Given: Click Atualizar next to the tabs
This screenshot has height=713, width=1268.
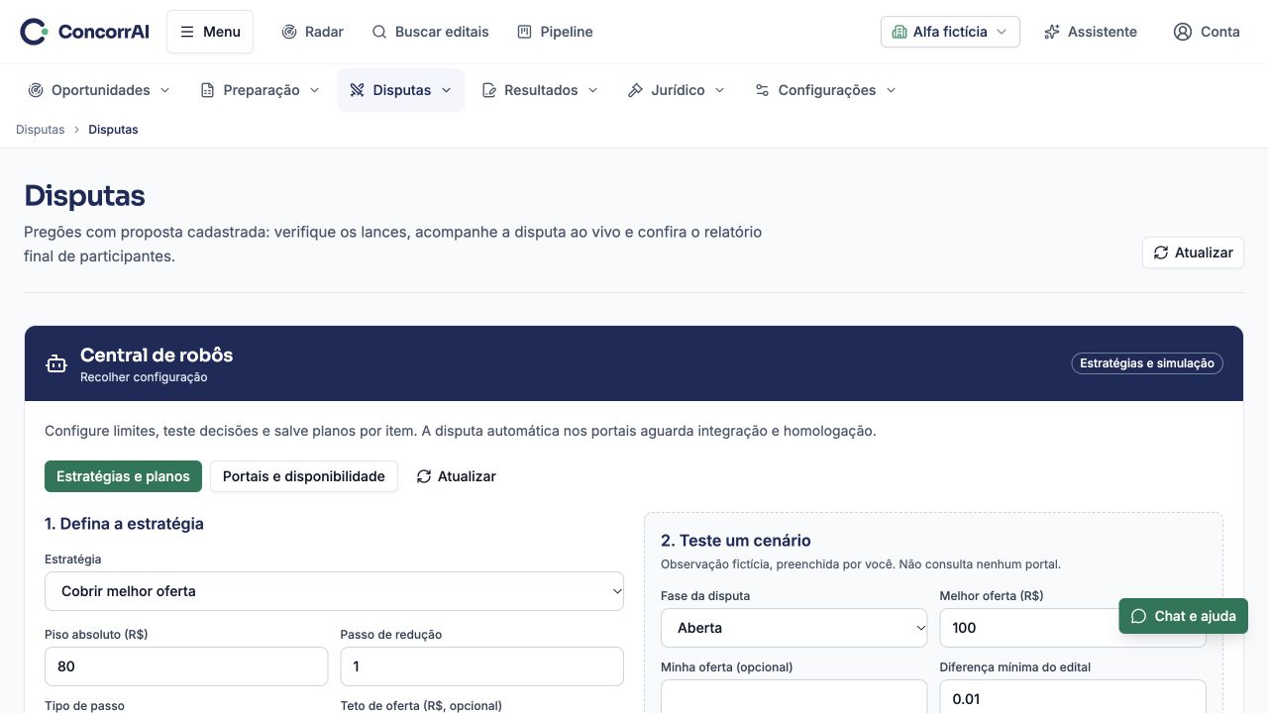Looking at the screenshot, I should coord(456,476).
